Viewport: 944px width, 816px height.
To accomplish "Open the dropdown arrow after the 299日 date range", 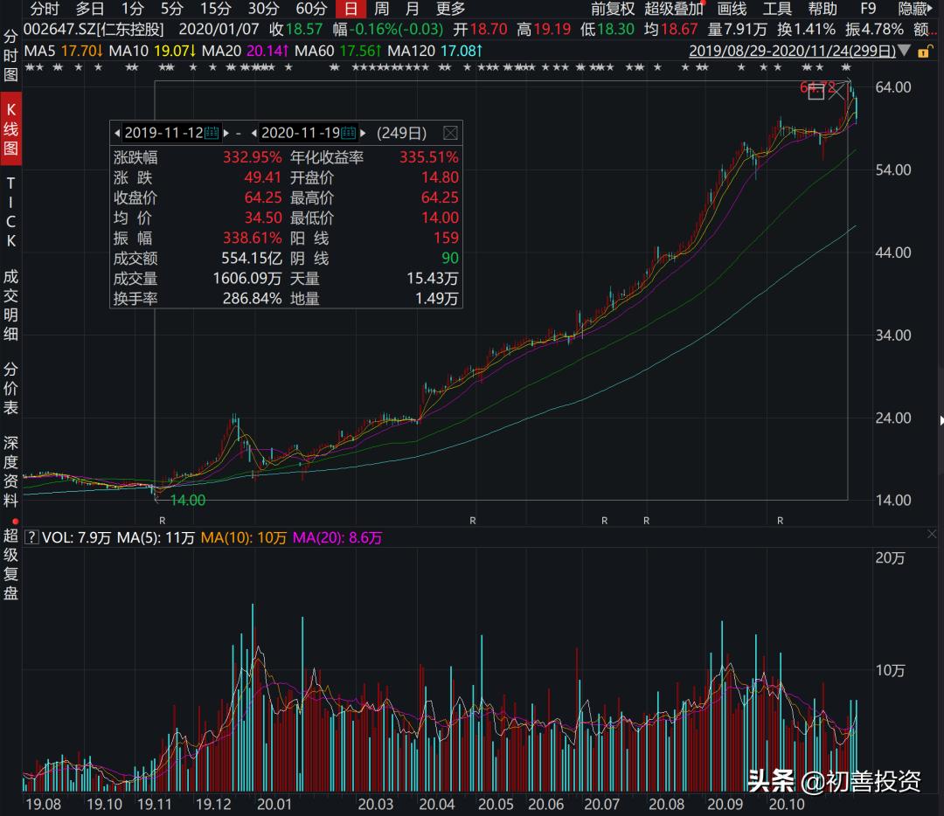I will click(x=906, y=51).
